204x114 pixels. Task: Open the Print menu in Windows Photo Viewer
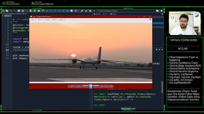pyautogui.click(x=40, y=20)
